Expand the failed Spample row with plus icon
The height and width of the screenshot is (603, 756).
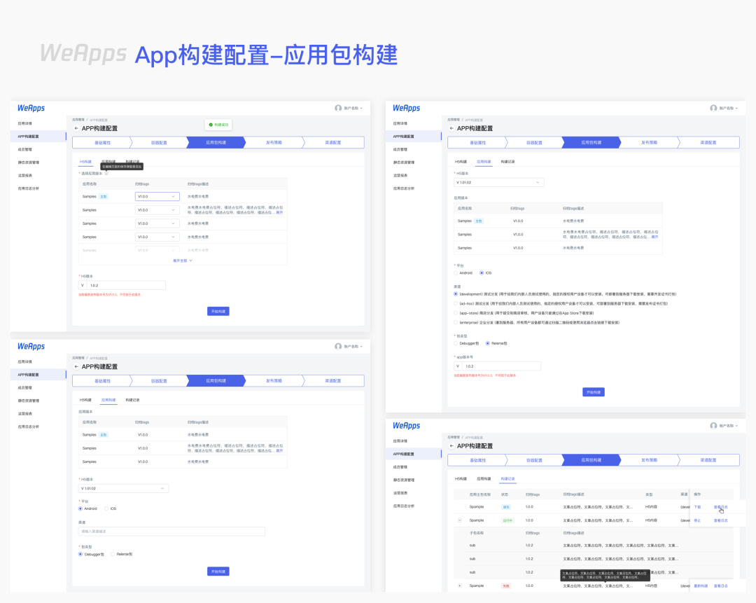click(459, 585)
